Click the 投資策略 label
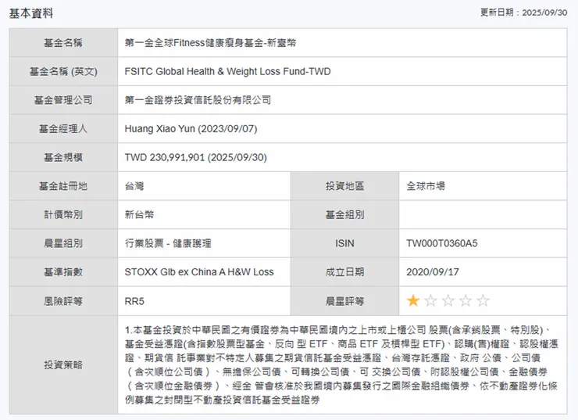Viewport: 578px width, 420px height. (63, 365)
